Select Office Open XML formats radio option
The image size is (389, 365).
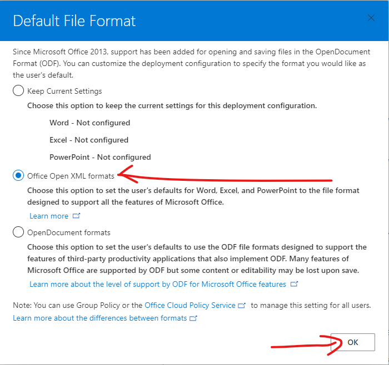pos(18,176)
